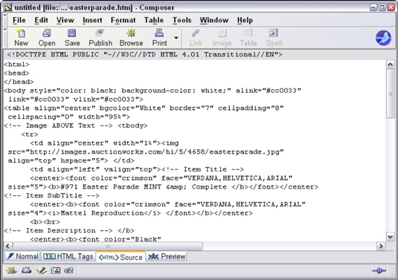Screen dimensions: 398x280
Task: Maximize the Composer window
Action: click(x=382, y=7)
